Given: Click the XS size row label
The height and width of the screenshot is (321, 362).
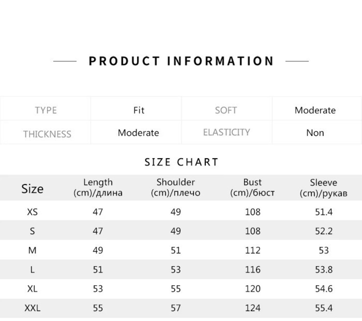Looking at the screenshot, I should click(32, 212).
